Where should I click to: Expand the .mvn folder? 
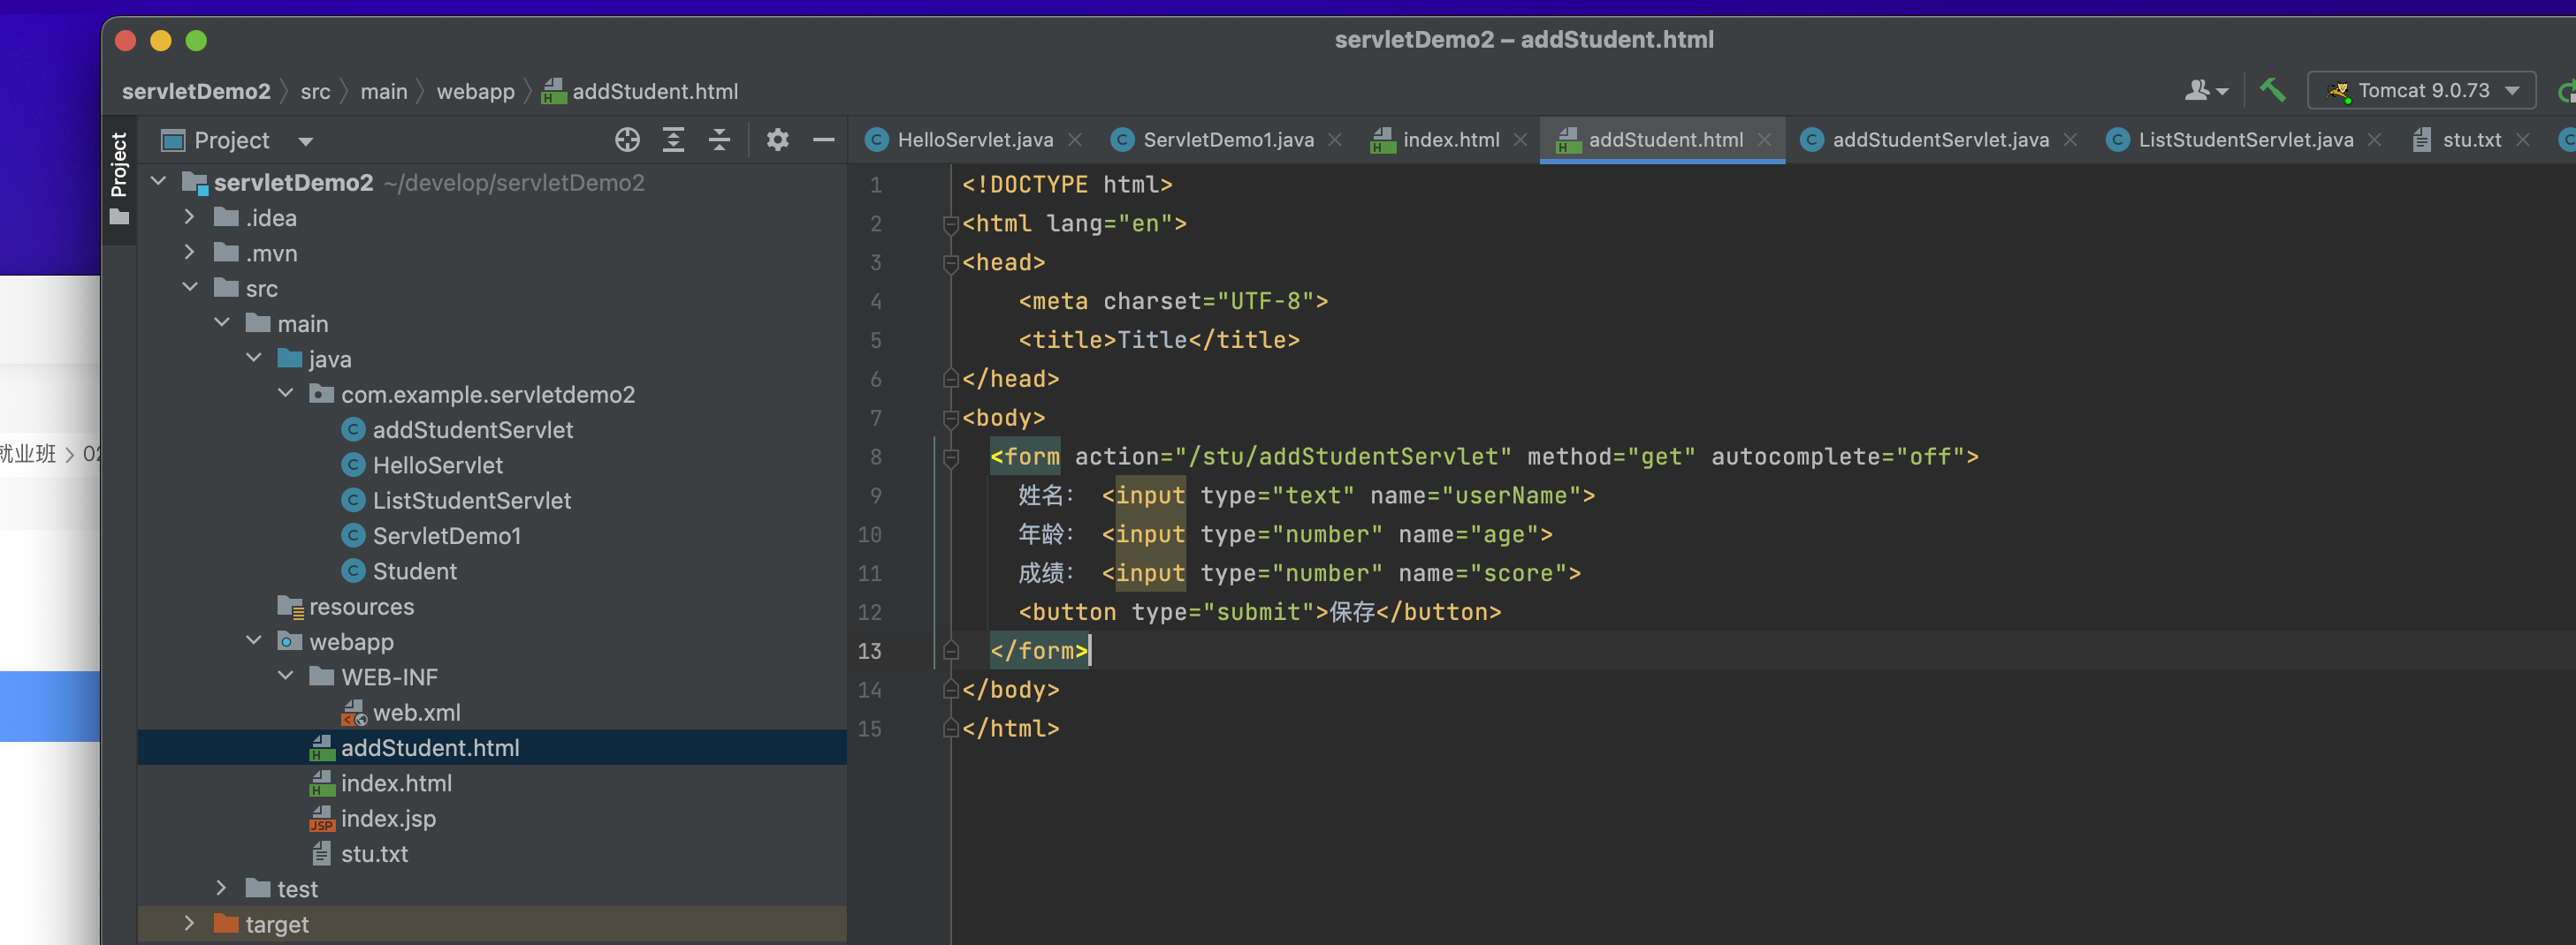click(190, 253)
